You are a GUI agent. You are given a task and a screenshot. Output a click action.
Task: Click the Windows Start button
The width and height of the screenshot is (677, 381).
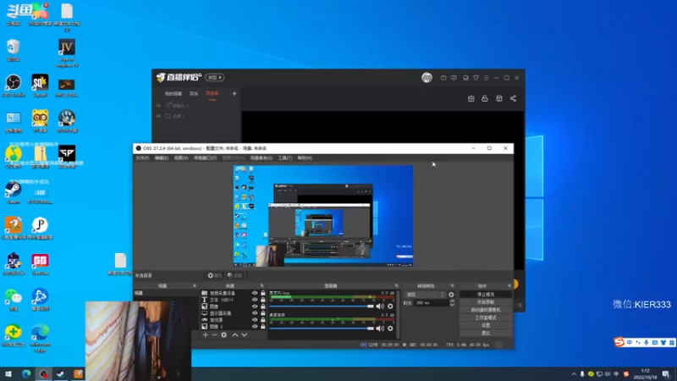(8, 374)
